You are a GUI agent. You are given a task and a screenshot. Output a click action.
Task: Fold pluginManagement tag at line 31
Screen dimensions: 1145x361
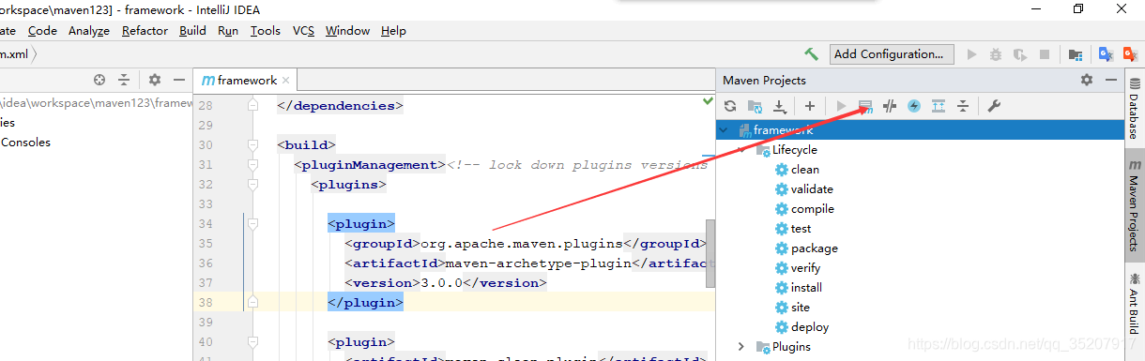coord(252,165)
